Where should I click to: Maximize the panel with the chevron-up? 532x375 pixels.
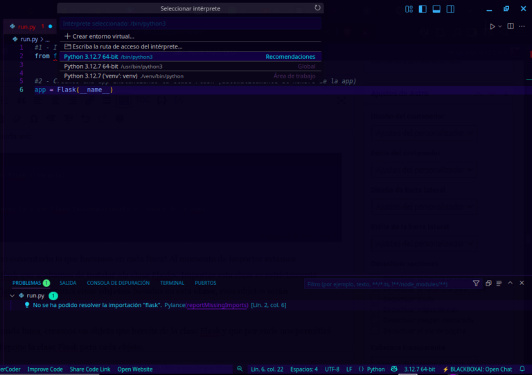pyautogui.click(x=511, y=284)
